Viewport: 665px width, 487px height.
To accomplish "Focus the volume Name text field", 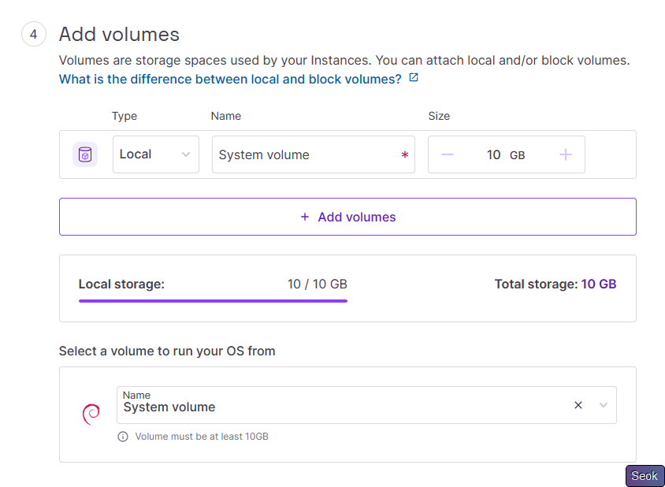I will coord(307,154).
